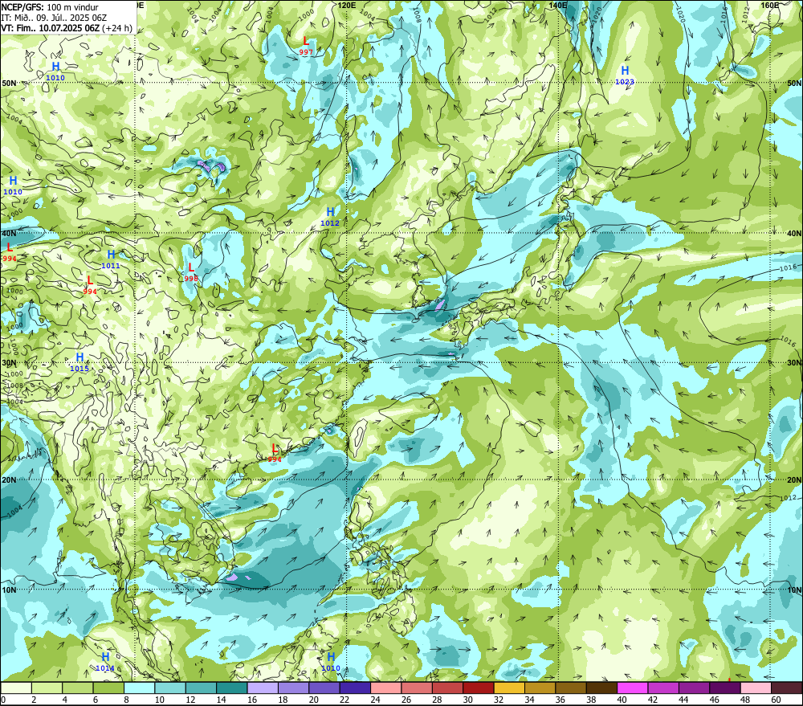Click the 140E longitude label
Image resolution: width=803 pixels, height=706 pixels.
click(x=558, y=5)
